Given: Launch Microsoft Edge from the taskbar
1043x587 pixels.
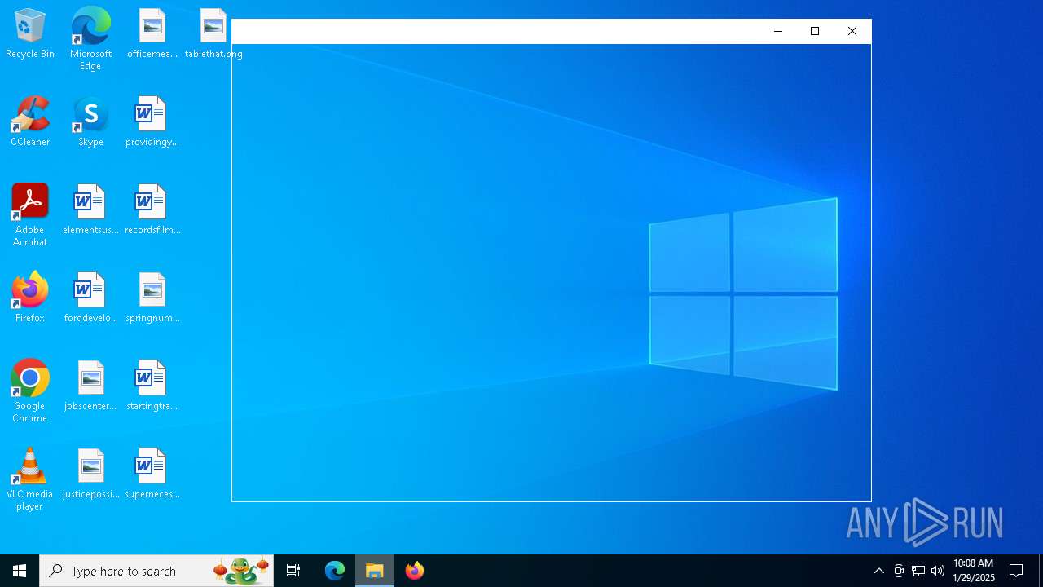Looking at the screenshot, I should pyautogui.click(x=335, y=571).
